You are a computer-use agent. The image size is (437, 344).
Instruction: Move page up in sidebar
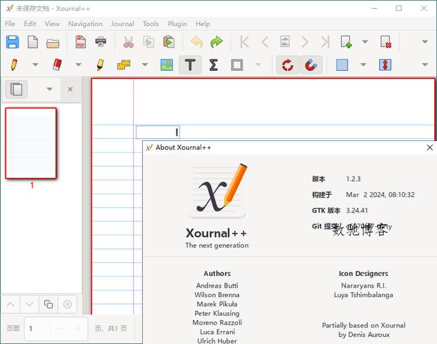pyautogui.click(x=10, y=304)
